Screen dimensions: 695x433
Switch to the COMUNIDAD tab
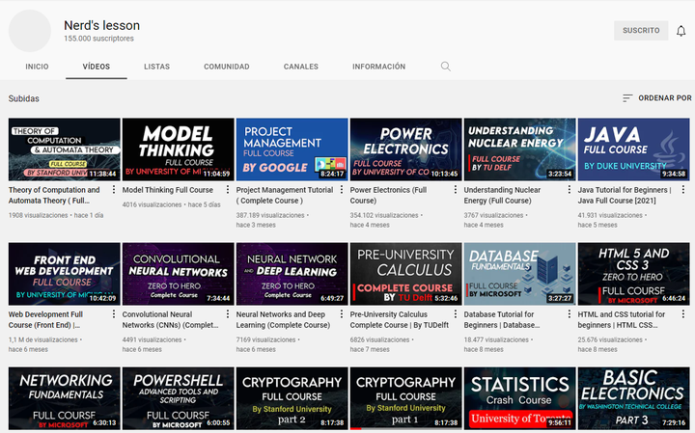(x=227, y=67)
